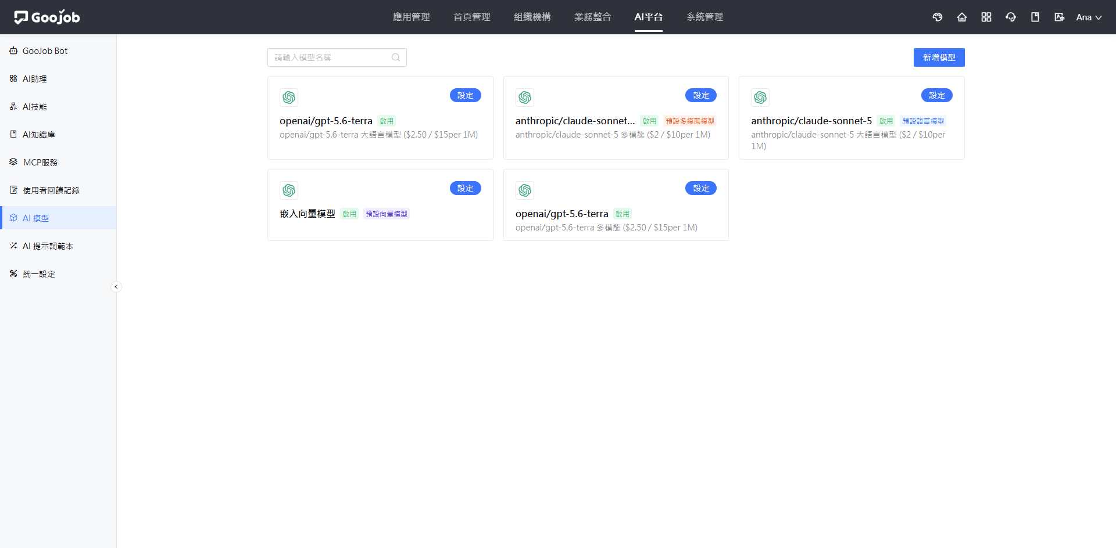1116x548 pixels.
Task: Click the GooJob logo
Action: pos(47,17)
